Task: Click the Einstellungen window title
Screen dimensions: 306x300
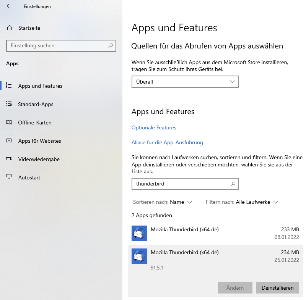Action: pyautogui.click(x=37, y=6)
